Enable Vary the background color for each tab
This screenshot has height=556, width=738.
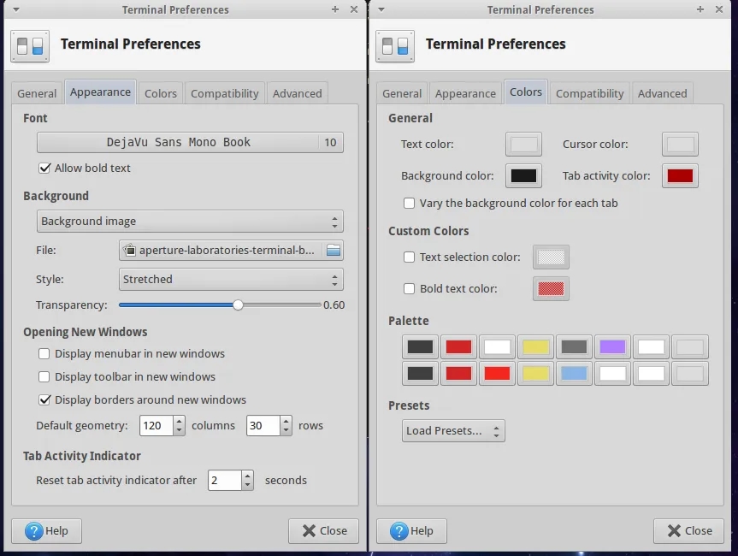coord(410,204)
